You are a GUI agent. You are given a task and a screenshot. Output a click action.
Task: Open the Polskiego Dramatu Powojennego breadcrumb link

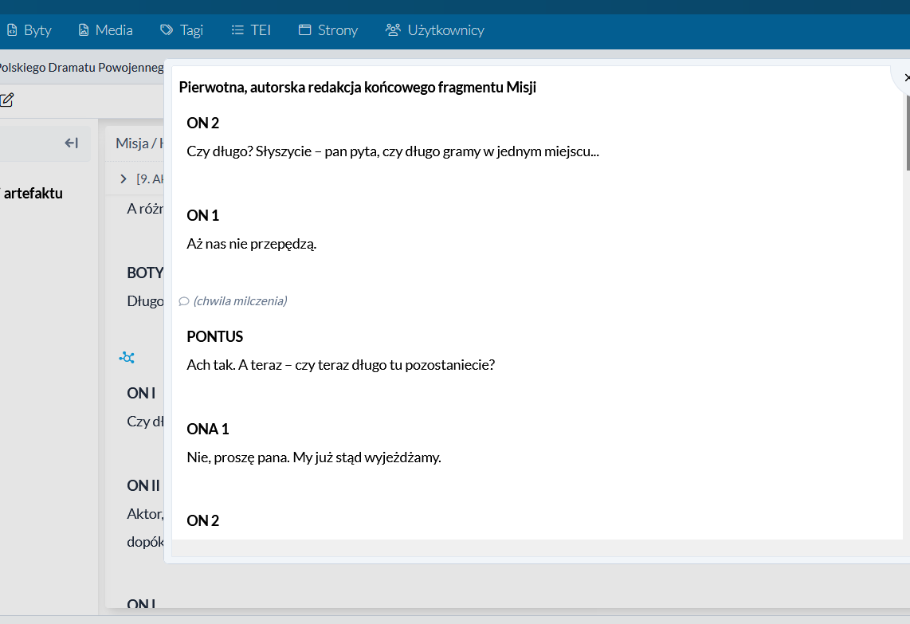[80, 68]
